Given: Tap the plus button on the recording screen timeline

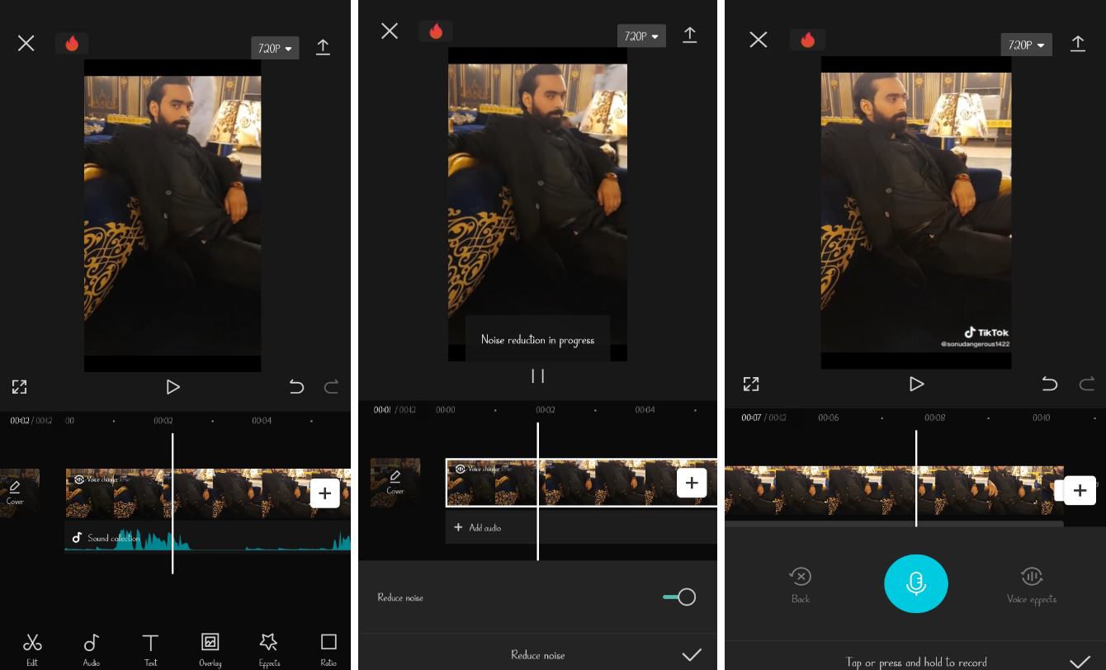Looking at the screenshot, I should [x=1080, y=490].
